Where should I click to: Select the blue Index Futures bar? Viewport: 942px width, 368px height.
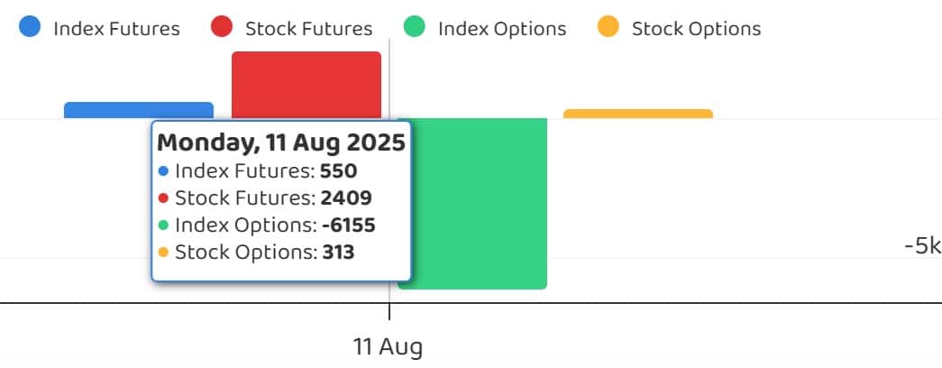click(x=139, y=110)
